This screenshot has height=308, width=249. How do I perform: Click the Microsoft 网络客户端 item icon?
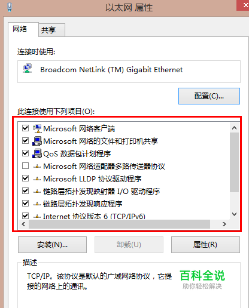(x=37, y=129)
